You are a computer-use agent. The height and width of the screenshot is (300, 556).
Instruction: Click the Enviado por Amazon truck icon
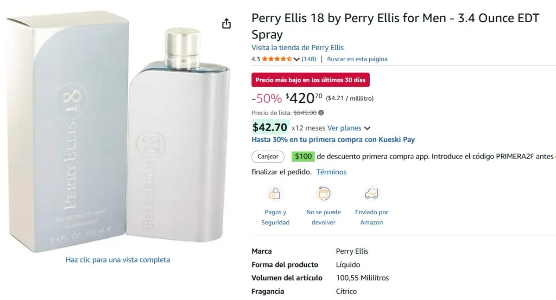(x=372, y=193)
